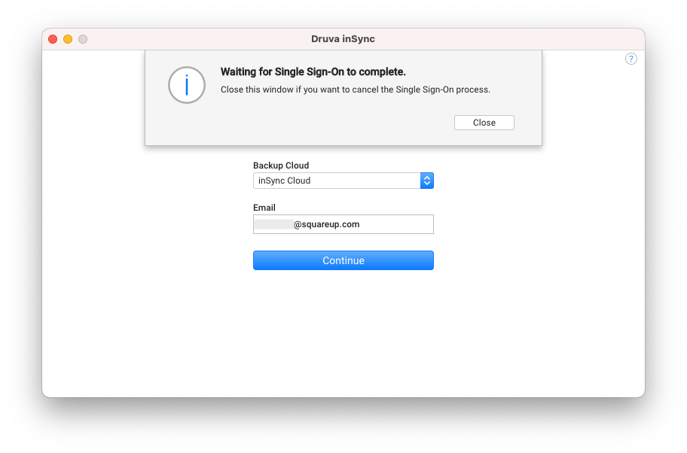
Task: Select the 'inSync Cloud' option text
Action: click(284, 181)
